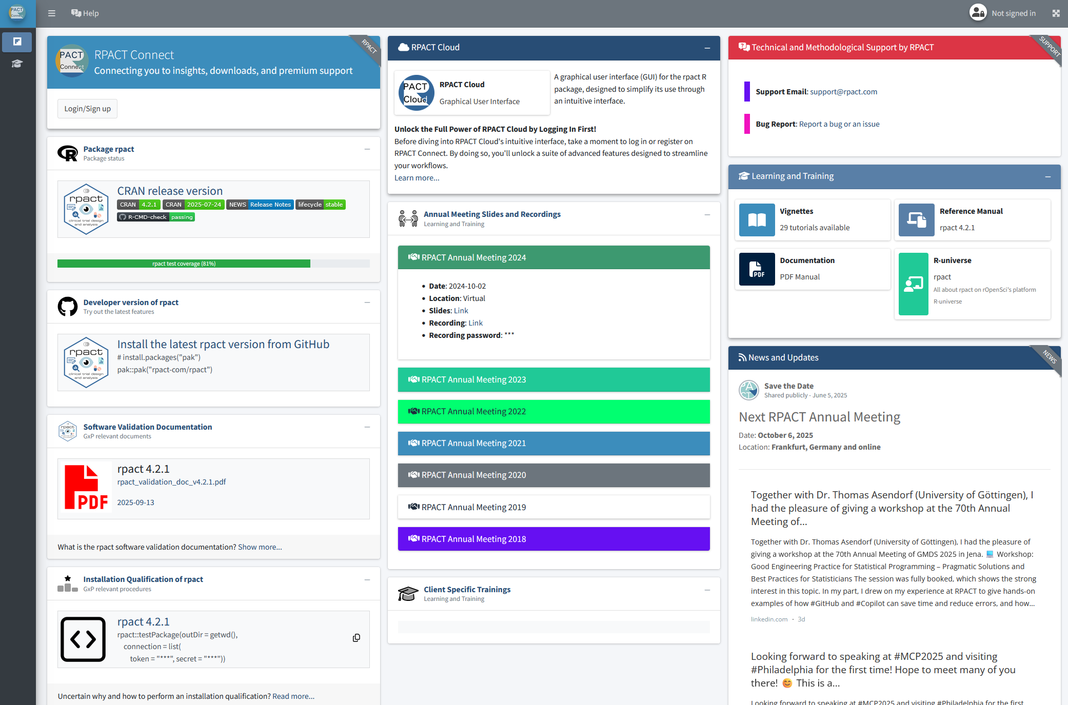Open the PDF Manual documentation icon

757,269
